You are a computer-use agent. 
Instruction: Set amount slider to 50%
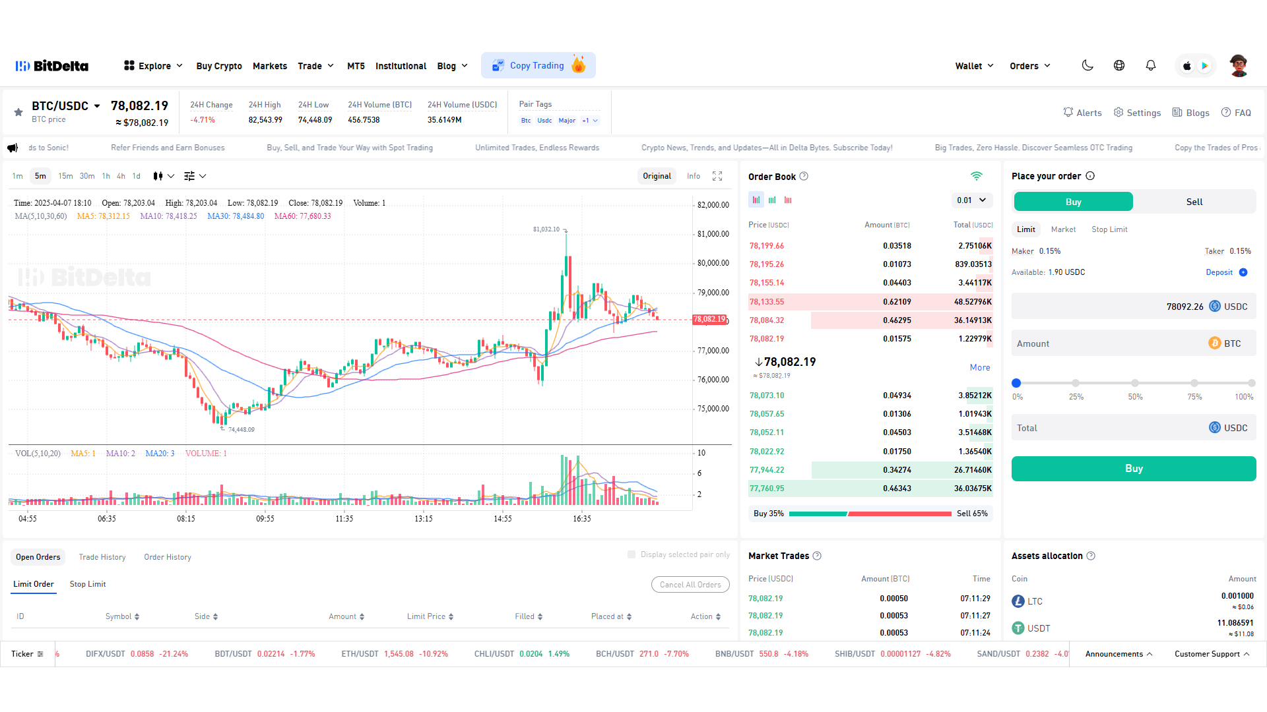tap(1135, 383)
